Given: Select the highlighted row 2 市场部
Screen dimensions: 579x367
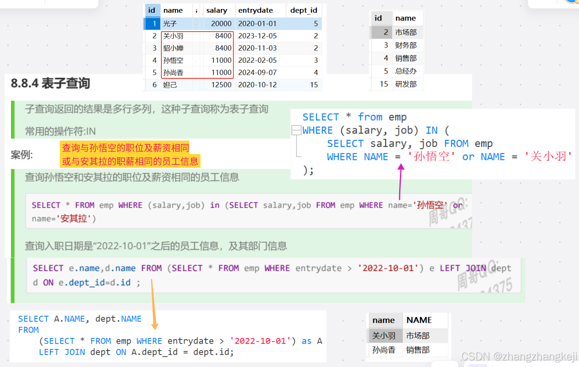Looking at the screenshot, I should [x=396, y=32].
